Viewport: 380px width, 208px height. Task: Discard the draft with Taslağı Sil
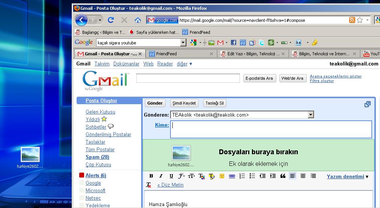[214, 103]
